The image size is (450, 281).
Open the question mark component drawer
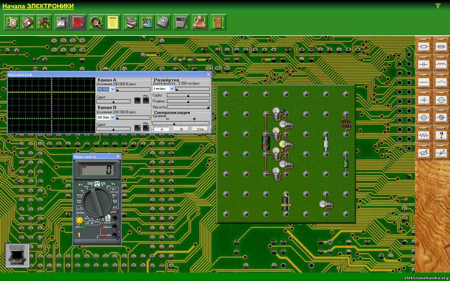pyautogui.click(x=441, y=135)
